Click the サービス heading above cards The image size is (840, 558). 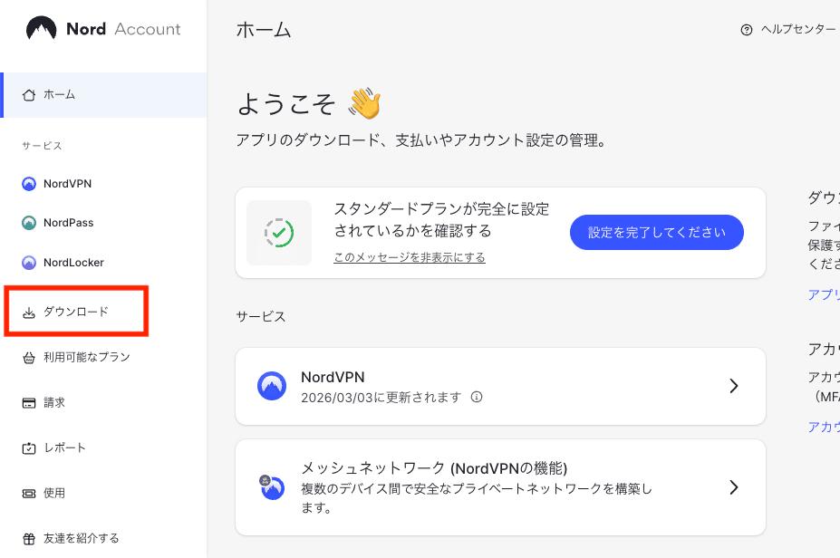[x=261, y=316]
